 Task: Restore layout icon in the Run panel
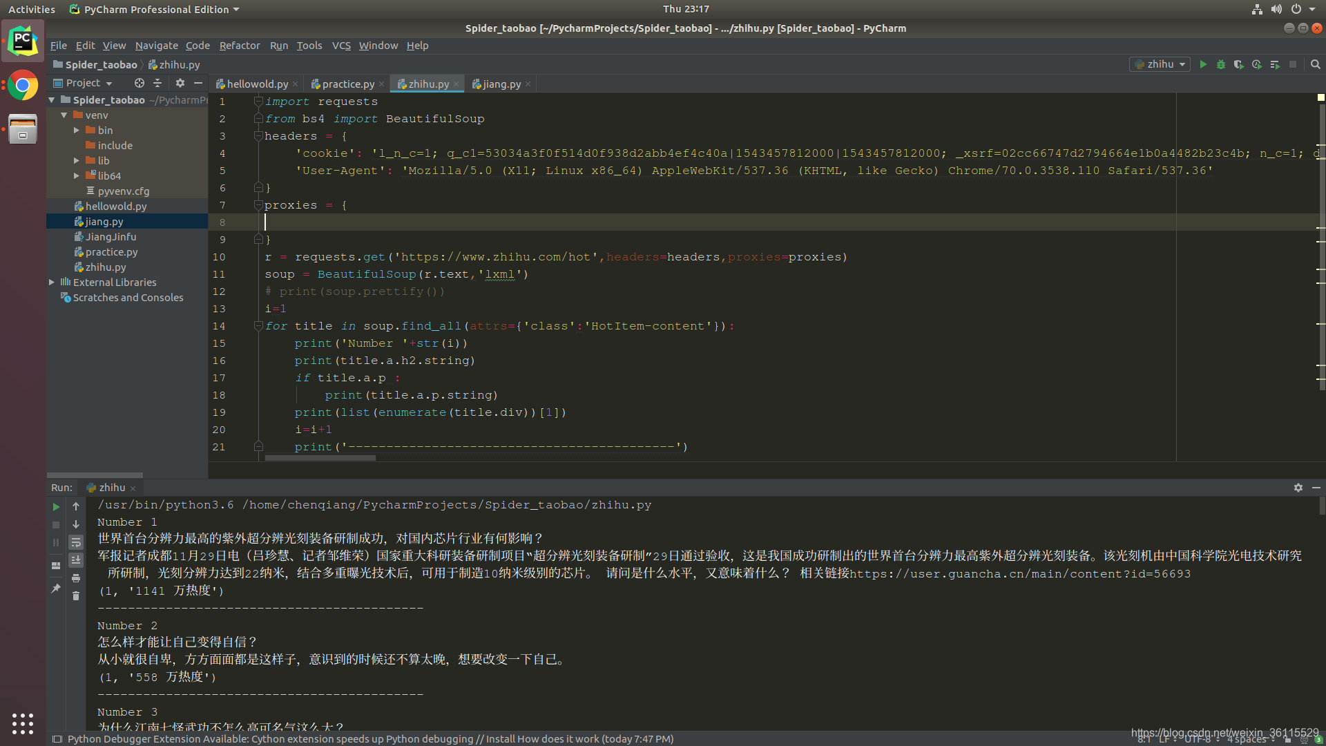pos(56,565)
